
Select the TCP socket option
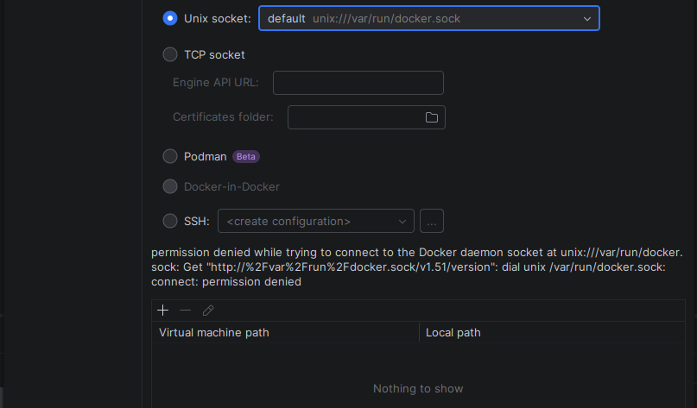(170, 55)
